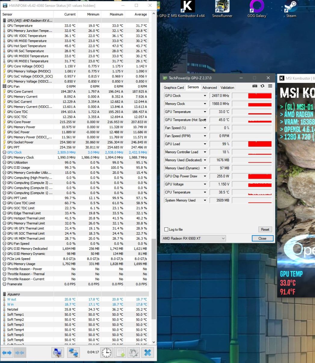Screen dimensions: 315x363
Task: Open the GPU-Z hamburger menu icon
Action: (270, 86)
